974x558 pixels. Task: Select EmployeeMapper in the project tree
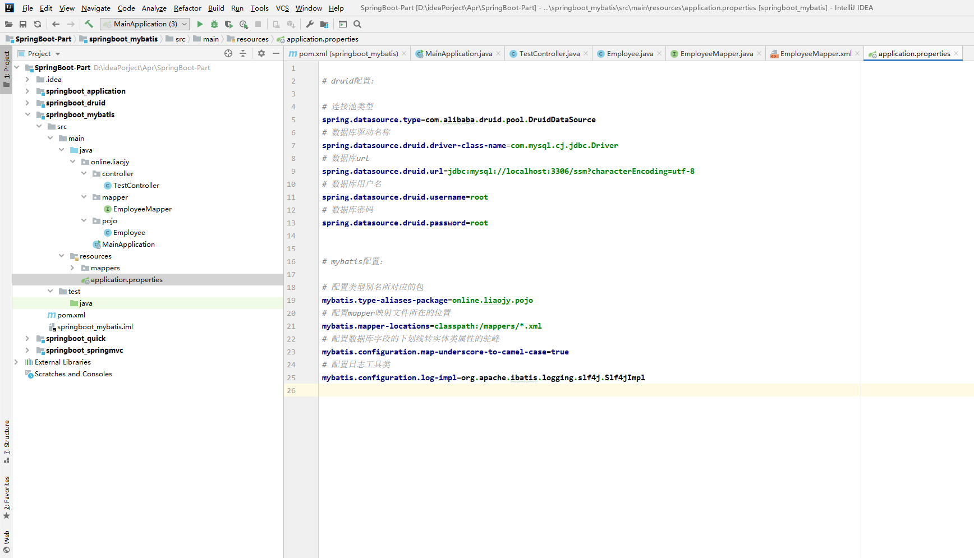click(143, 209)
